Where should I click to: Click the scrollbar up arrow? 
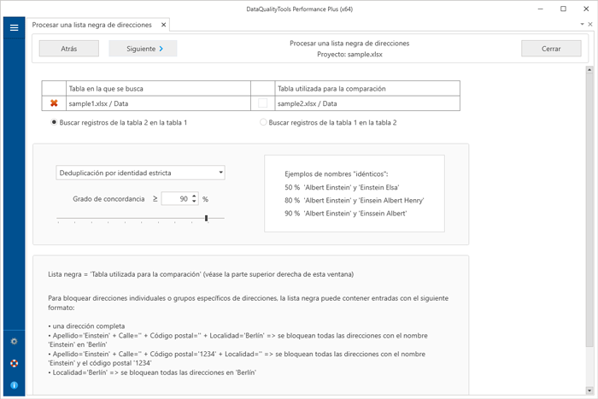click(x=589, y=70)
